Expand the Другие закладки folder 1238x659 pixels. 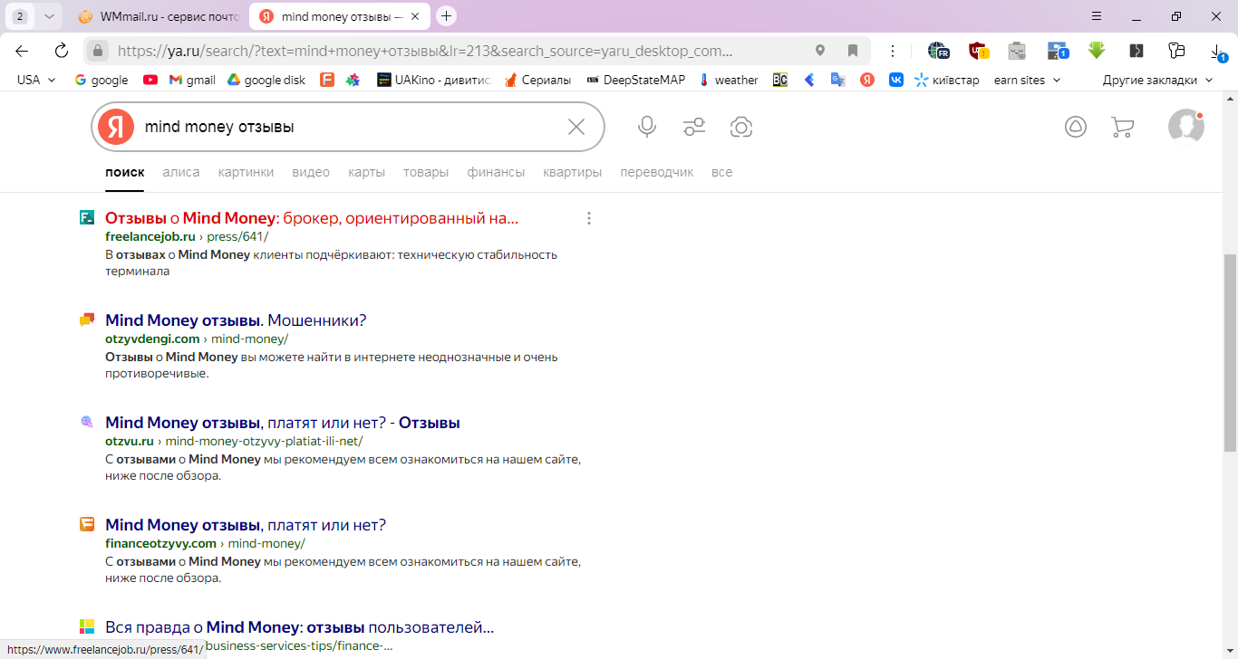[1157, 80]
